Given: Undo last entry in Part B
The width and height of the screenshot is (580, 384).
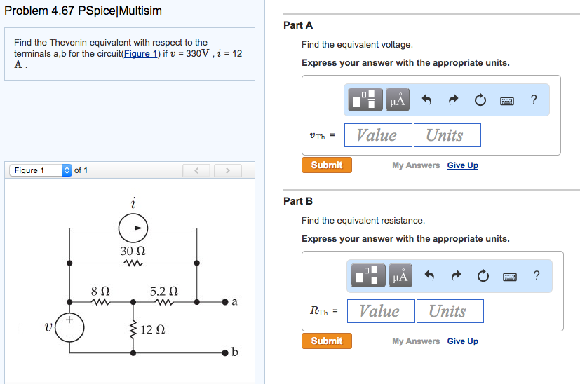Looking at the screenshot, I should pos(429,275).
